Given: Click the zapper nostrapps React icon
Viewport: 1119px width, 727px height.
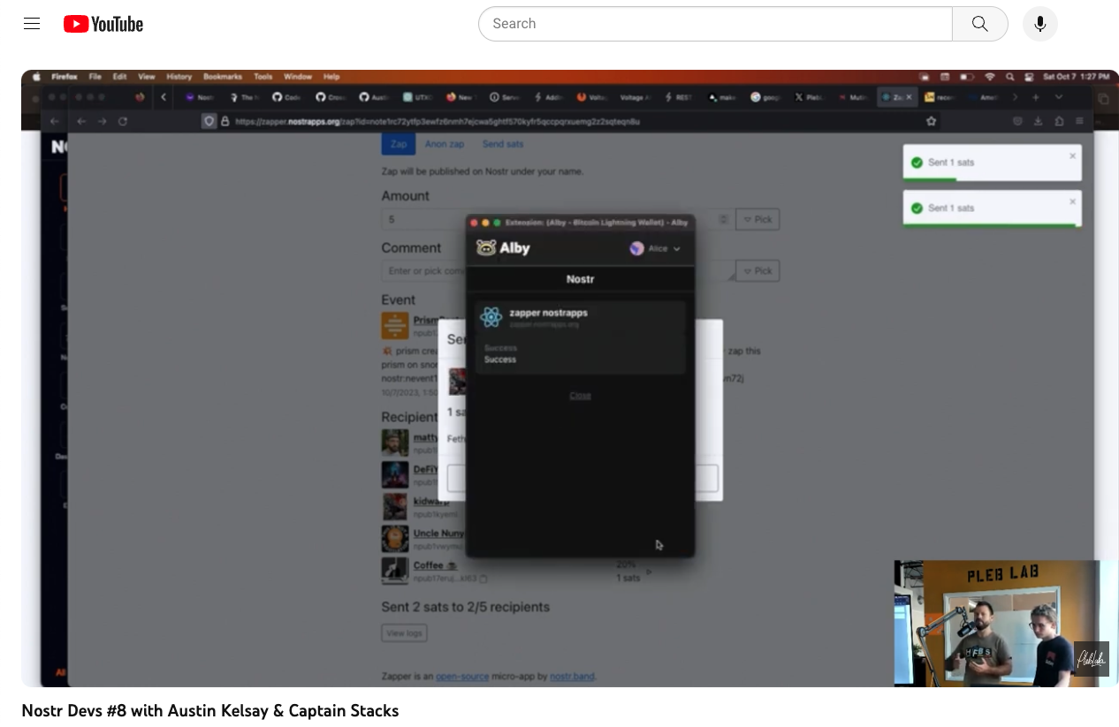Looking at the screenshot, I should (491, 317).
